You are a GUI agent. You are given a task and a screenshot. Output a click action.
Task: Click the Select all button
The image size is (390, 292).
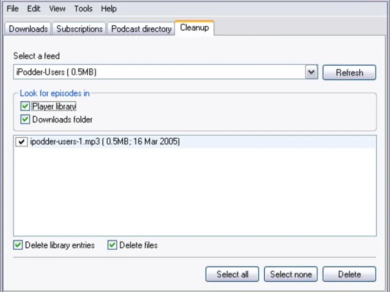(233, 274)
